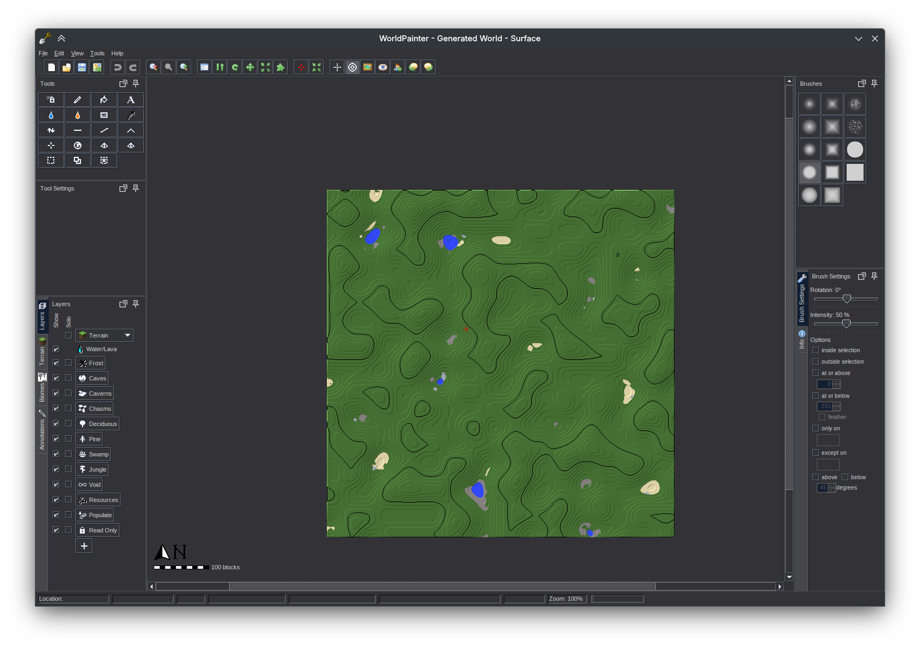Select the large solid round brush
The image size is (920, 648).
pyautogui.click(x=855, y=150)
